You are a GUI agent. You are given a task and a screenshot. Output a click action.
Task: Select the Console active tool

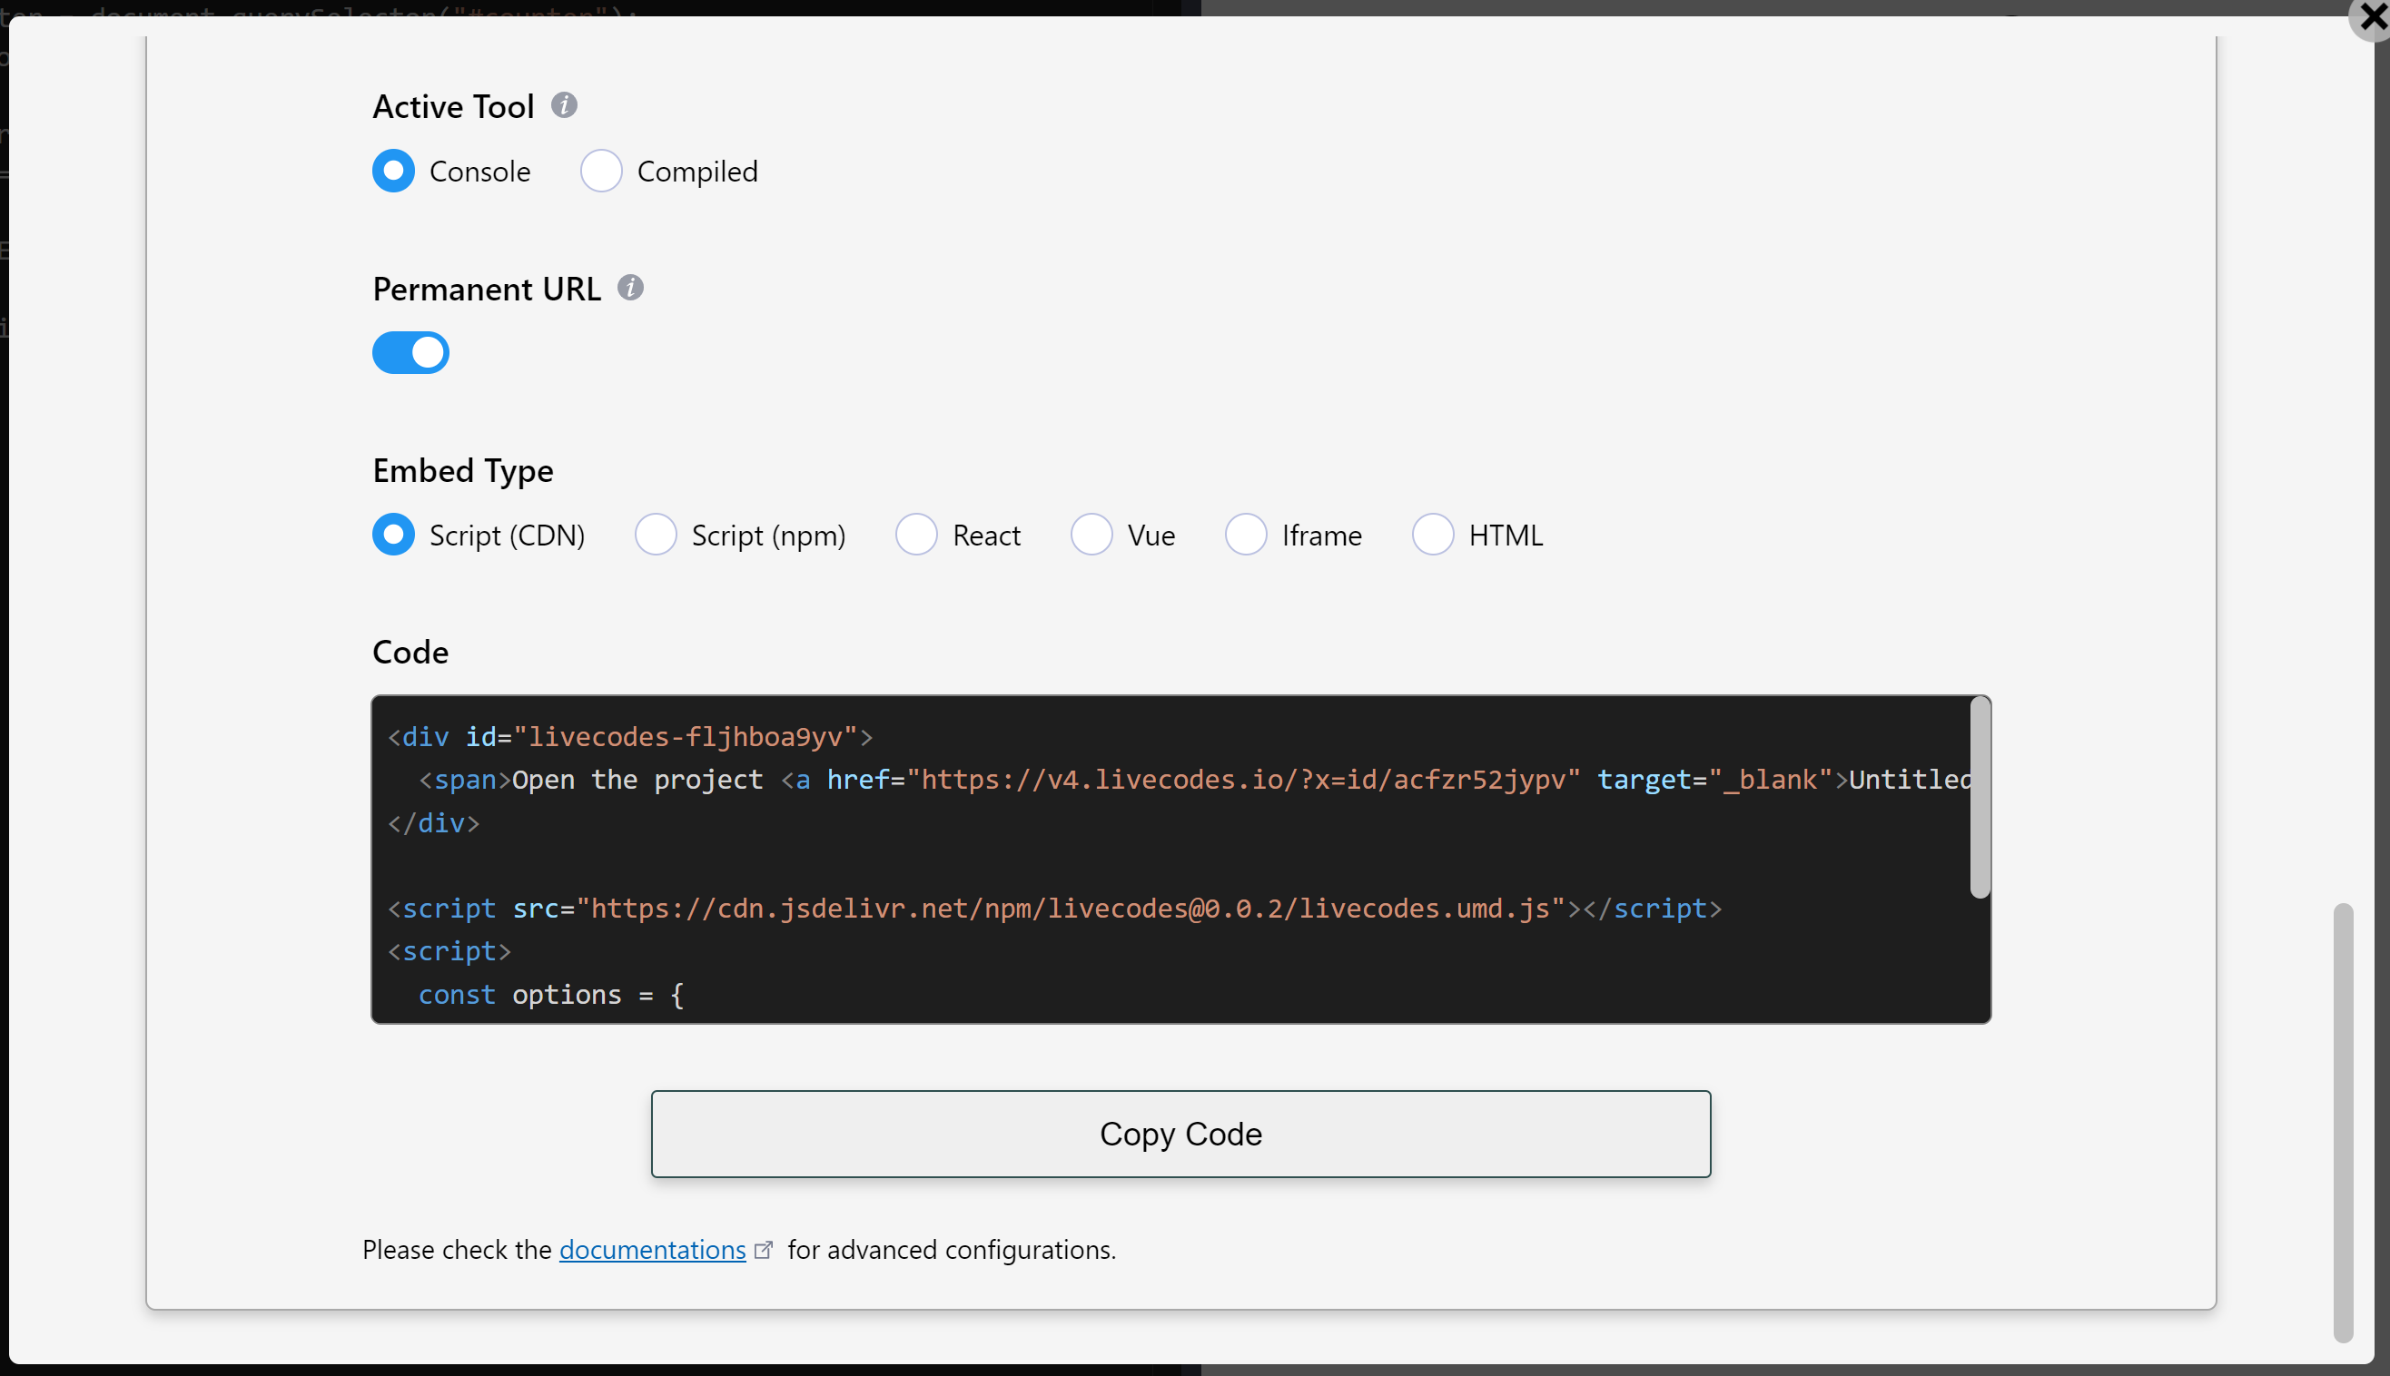click(393, 171)
